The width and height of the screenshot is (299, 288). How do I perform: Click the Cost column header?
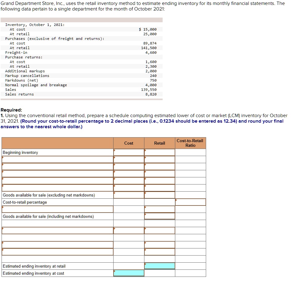click(x=129, y=143)
